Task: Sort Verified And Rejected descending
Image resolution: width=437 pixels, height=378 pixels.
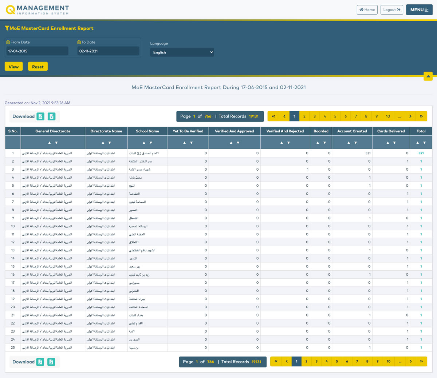Action: pyautogui.click(x=288, y=143)
